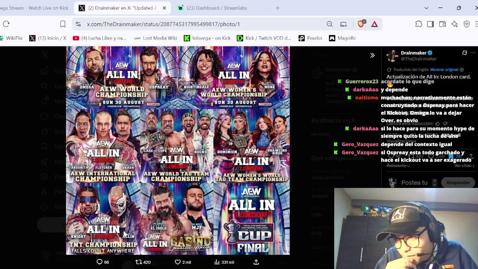Open the Magnific bookmark

click(x=342, y=38)
